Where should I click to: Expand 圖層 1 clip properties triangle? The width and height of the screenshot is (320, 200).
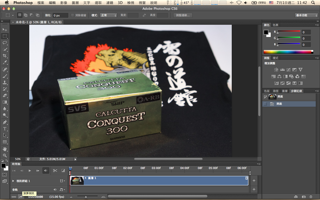(x=86, y=178)
